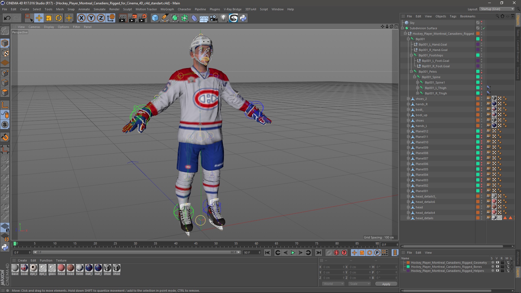Click the end frame 90 F field

point(252,253)
